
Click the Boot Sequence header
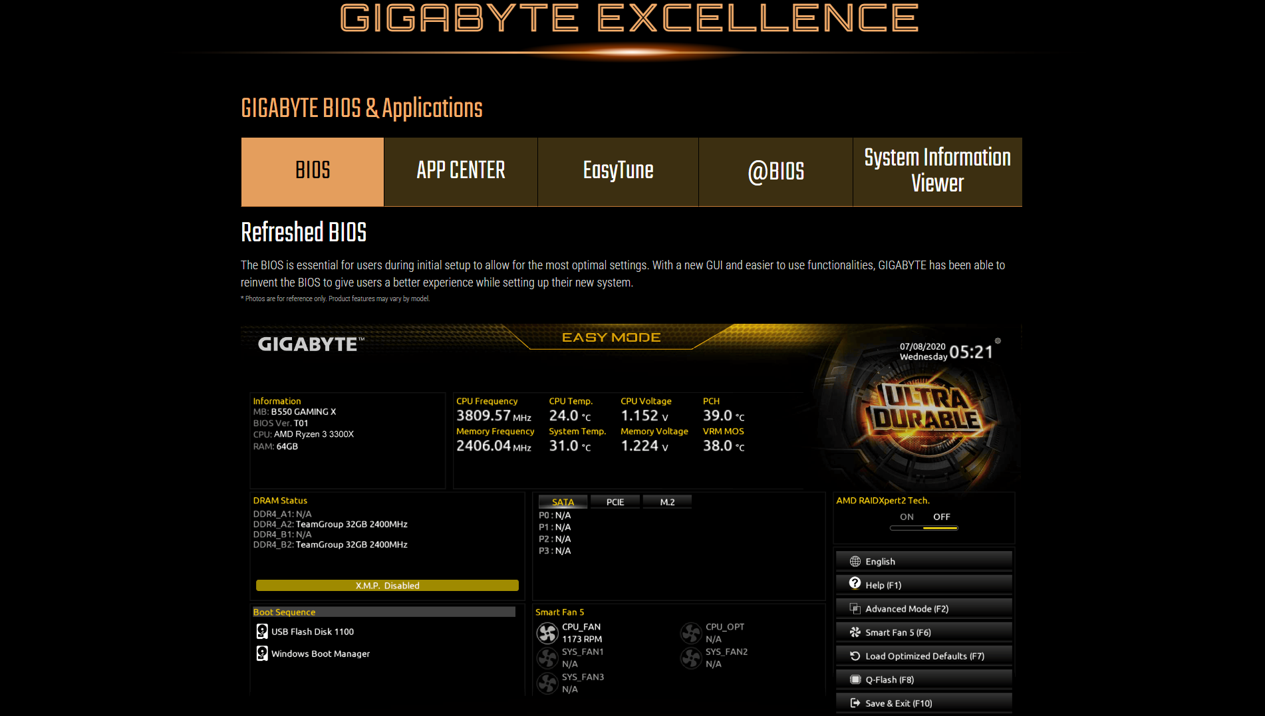[384, 612]
